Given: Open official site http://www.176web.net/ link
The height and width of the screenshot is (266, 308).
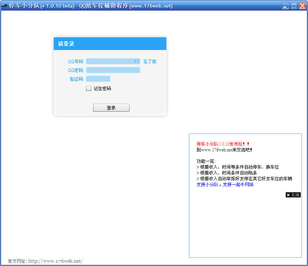Looking at the screenshot, I should pyautogui.click(x=55, y=261).
